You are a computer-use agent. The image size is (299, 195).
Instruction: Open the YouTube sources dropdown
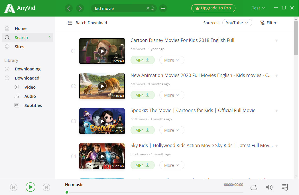tap(237, 23)
